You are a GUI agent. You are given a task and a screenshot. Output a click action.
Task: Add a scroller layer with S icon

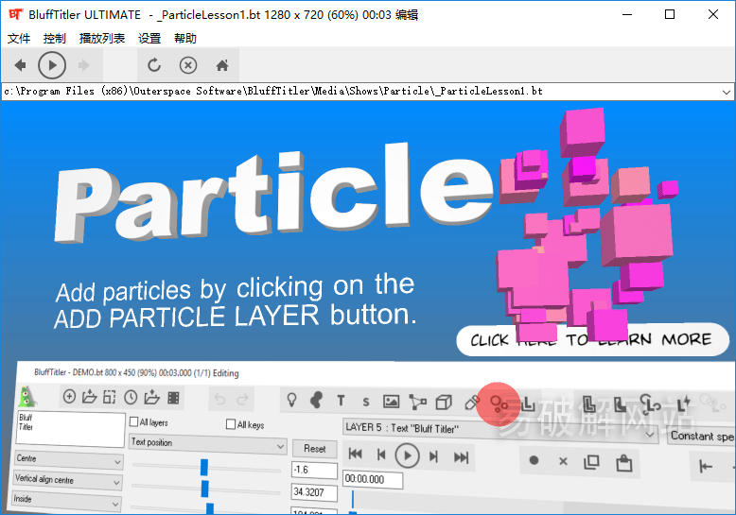pos(366,402)
